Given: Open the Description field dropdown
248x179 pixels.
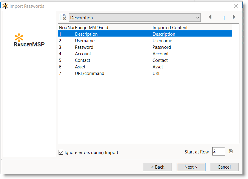Looking at the screenshot, I should [135, 18].
